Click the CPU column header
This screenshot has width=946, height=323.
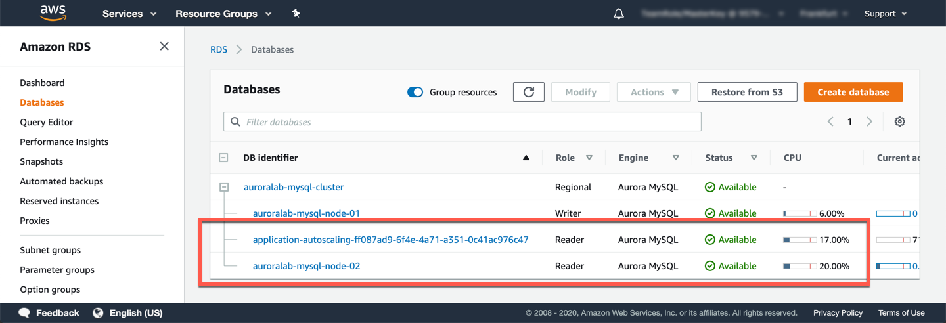tap(792, 158)
